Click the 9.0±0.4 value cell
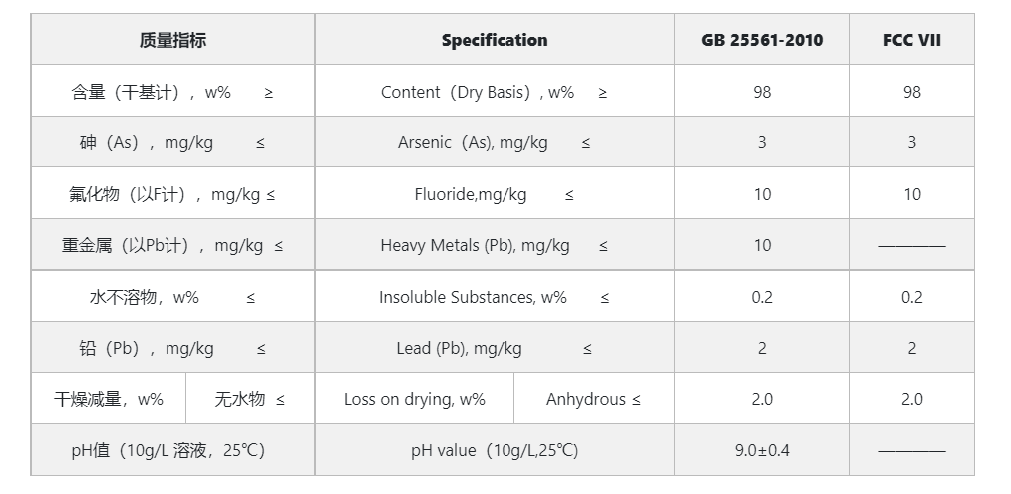 [x=762, y=450]
